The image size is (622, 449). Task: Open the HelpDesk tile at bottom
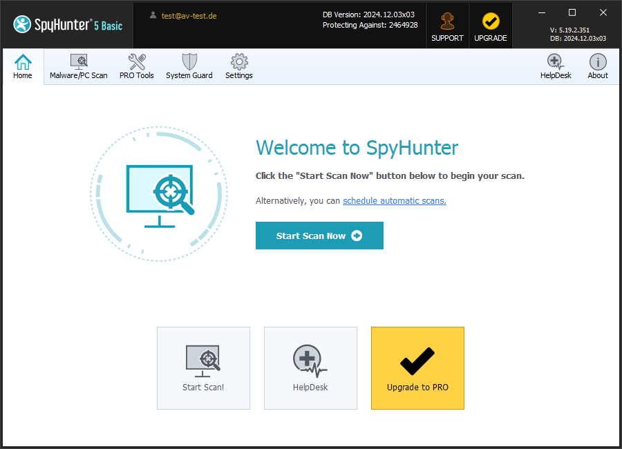tap(310, 368)
